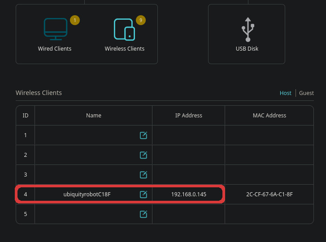326x242 pixels.
Task: Click the Name column header
Action: coord(94,116)
